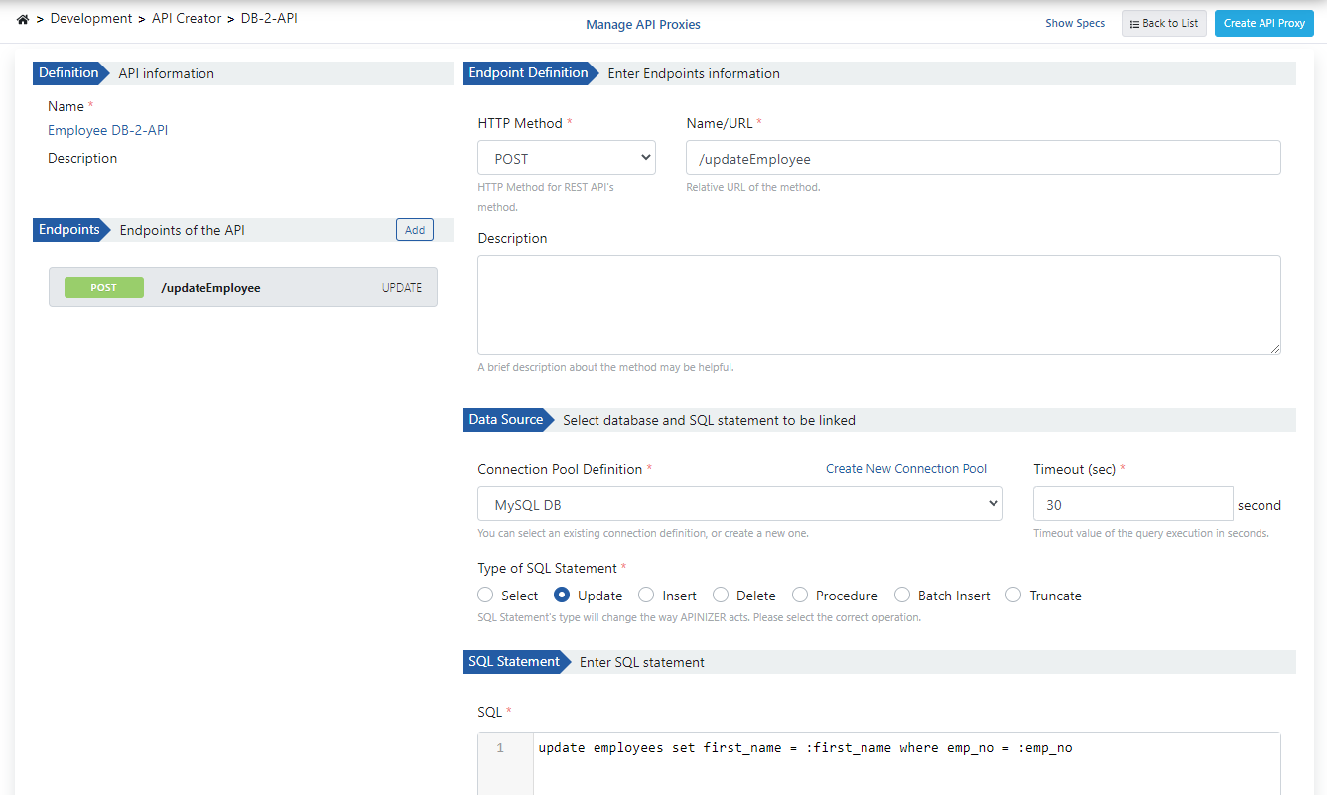Viewport: 1327px width, 795px height.
Task: Click green POST badge of endpoint
Action: point(104,288)
